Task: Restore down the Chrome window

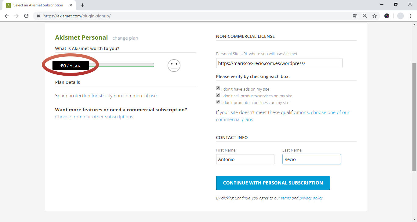Action: click(x=396, y=5)
